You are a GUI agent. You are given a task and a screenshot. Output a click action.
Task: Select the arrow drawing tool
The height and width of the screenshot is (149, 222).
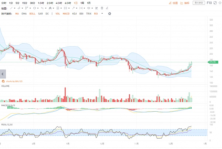[73, 8]
